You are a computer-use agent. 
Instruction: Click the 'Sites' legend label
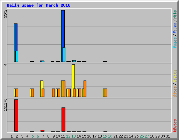click(175, 92)
